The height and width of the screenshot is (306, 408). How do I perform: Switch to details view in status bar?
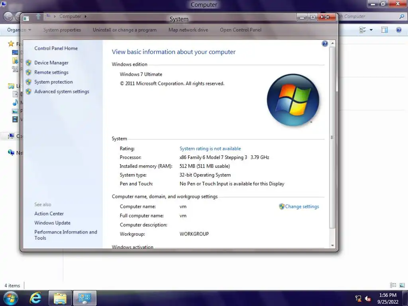(x=393, y=285)
